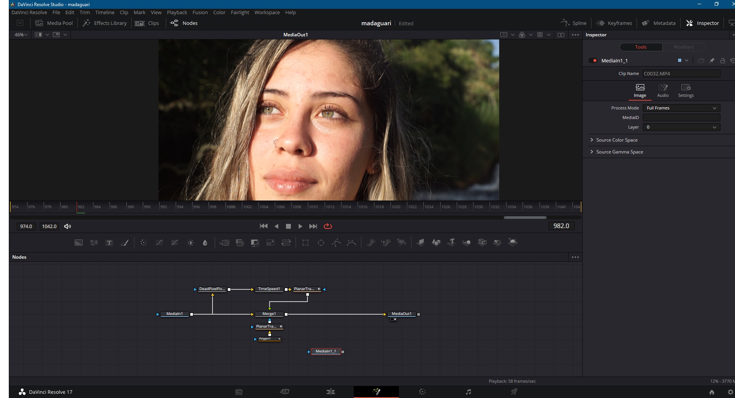
Task: Open the Deliver page rocket icon
Action: pyautogui.click(x=514, y=392)
